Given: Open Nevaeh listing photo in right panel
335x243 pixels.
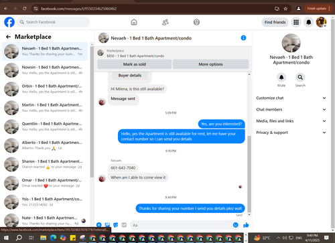Looking at the screenshot, I should (x=291, y=43).
